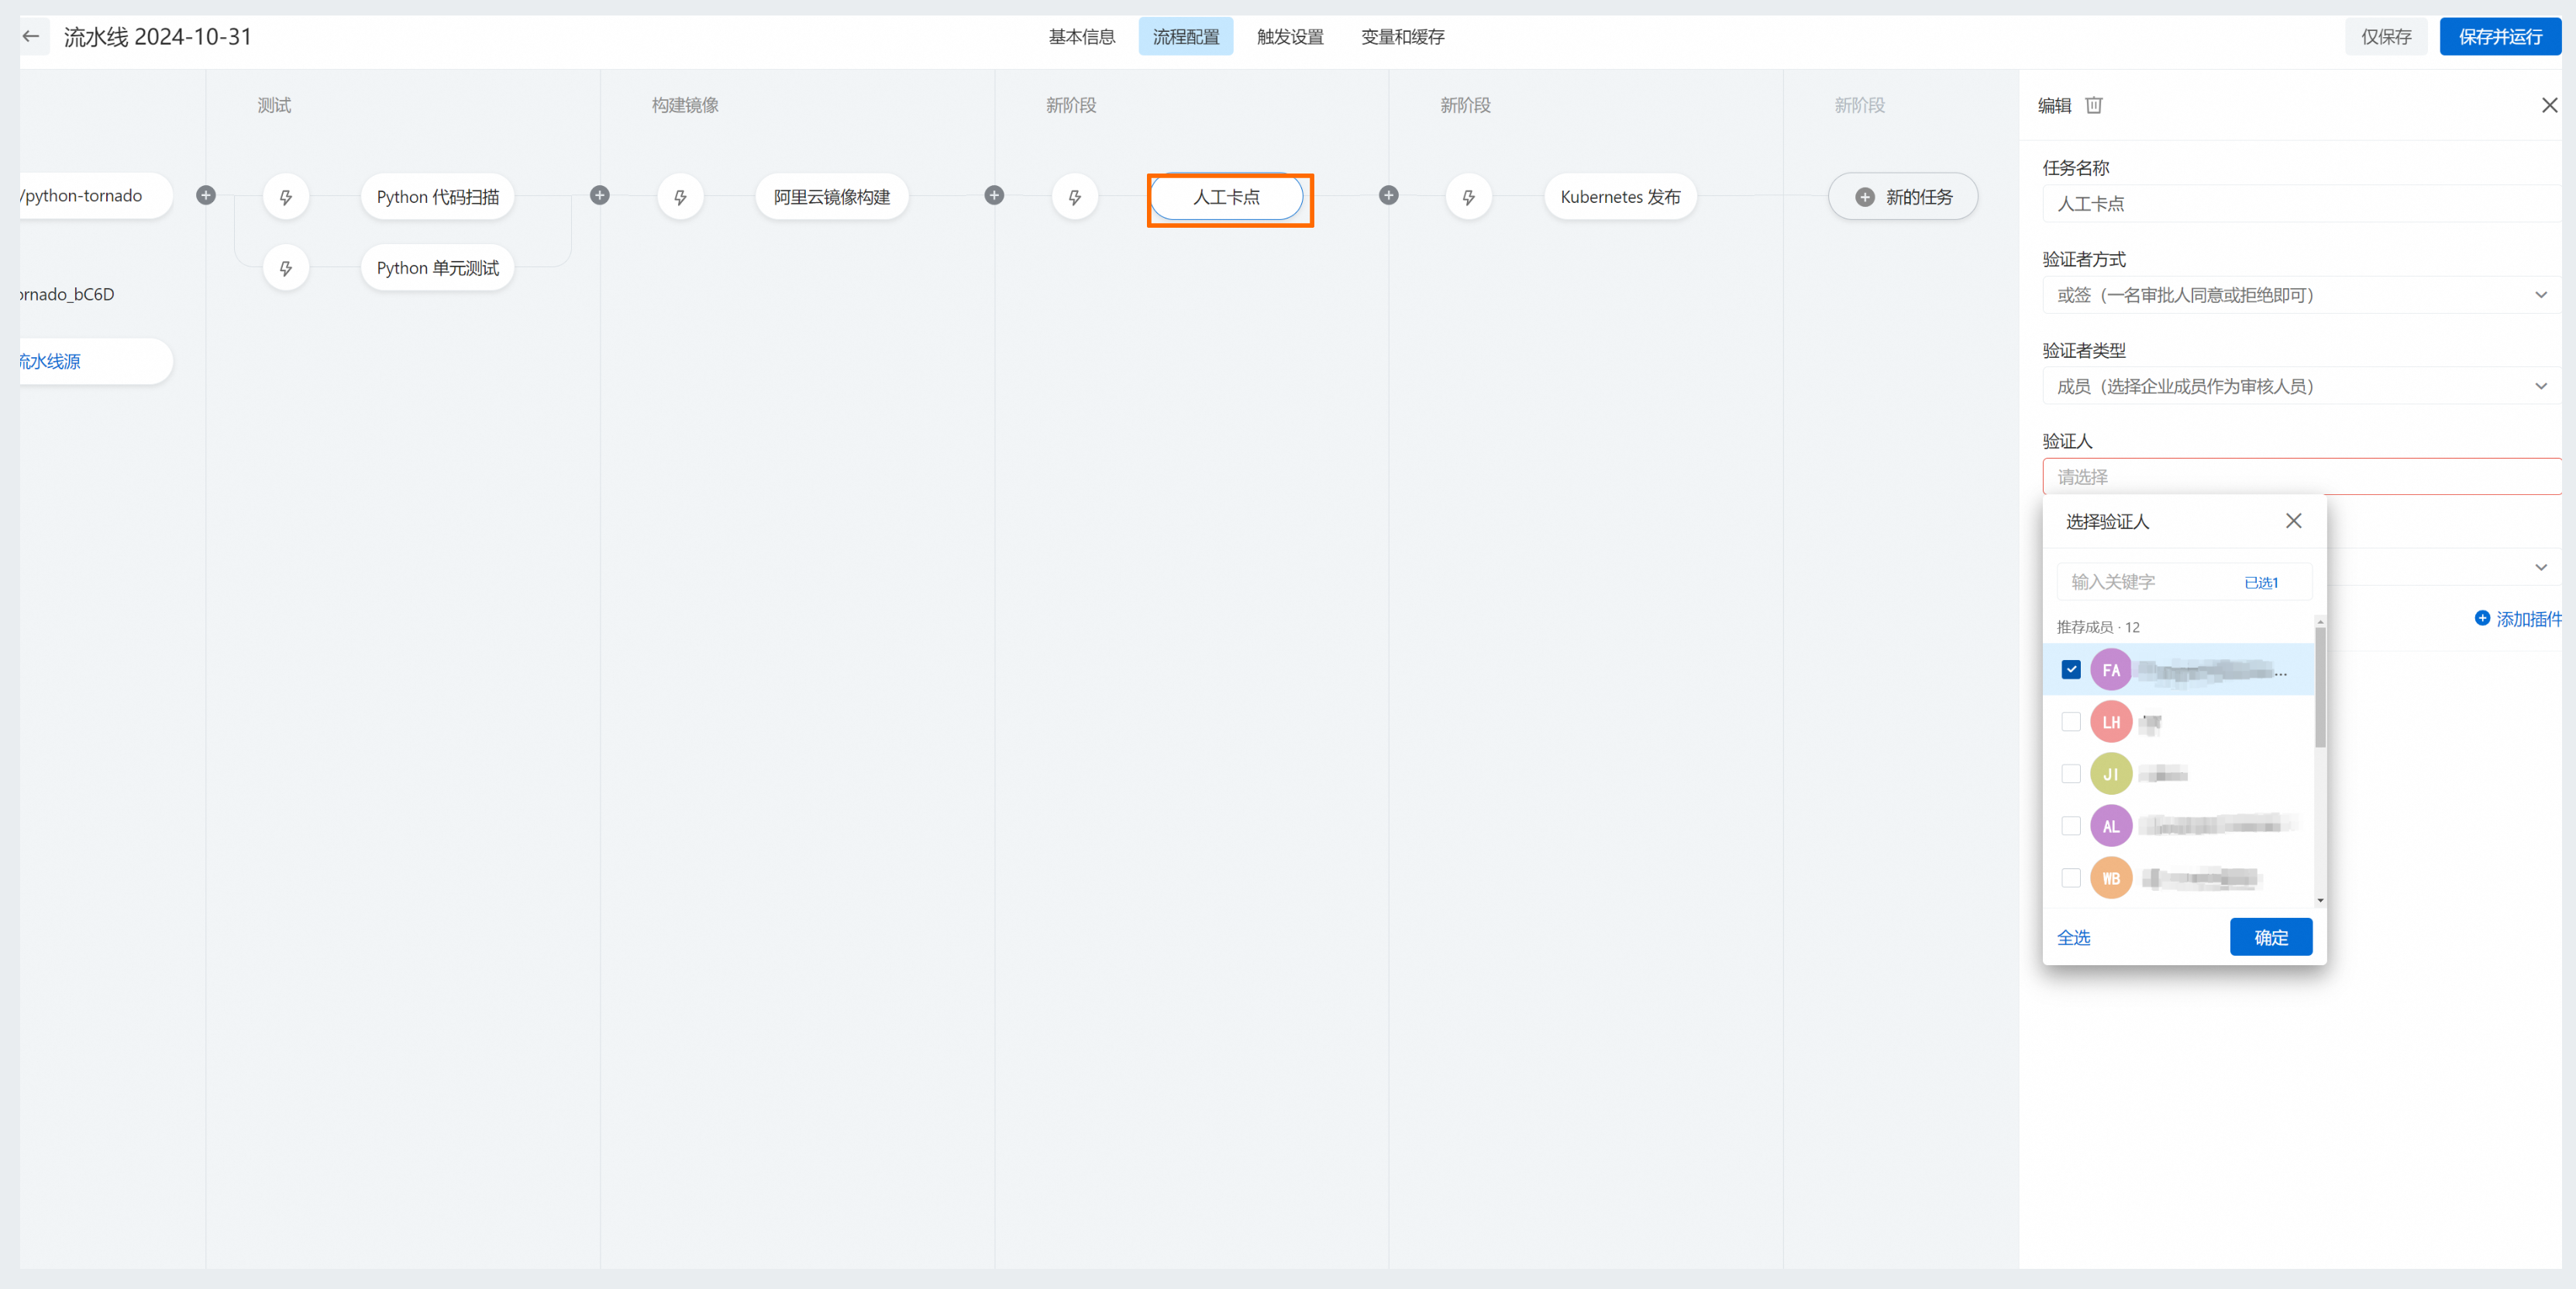
Task: Select the Python 单元测试 task node
Action: (x=437, y=269)
